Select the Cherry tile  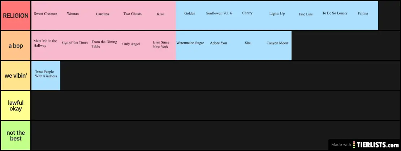[248, 15]
